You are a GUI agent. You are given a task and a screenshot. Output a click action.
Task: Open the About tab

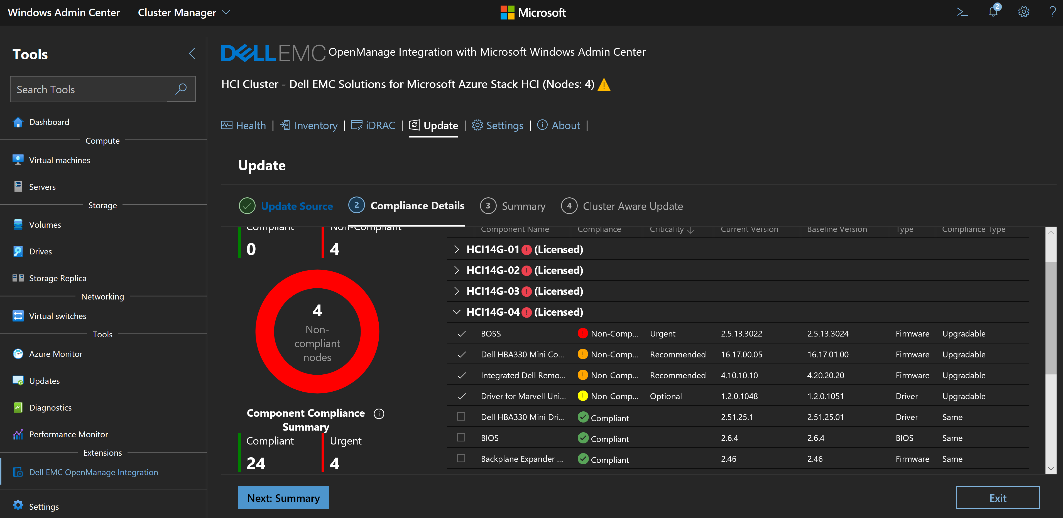pyautogui.click(x=559, y=125)
